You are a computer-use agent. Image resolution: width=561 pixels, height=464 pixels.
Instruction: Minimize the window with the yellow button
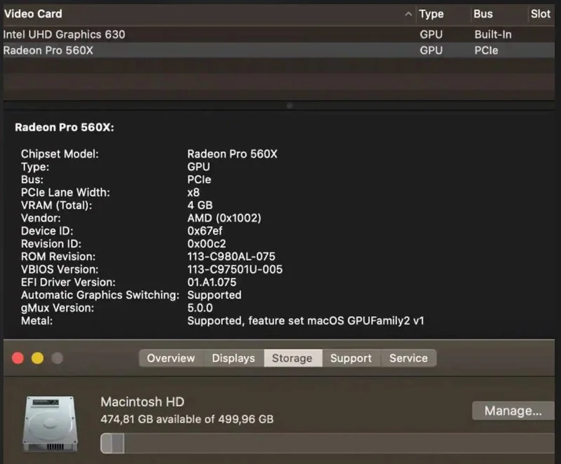point(37,358)
